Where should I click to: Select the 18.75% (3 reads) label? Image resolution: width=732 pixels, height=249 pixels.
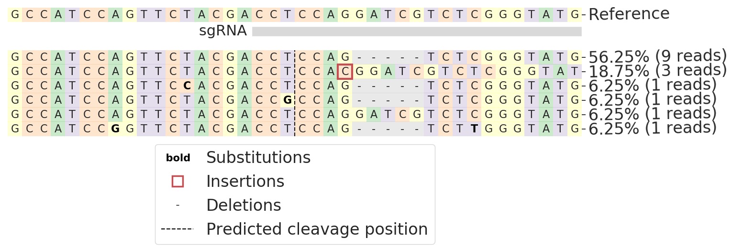point(657,72)
